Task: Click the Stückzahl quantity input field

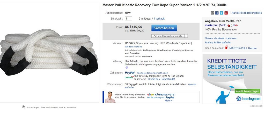Action: click(128, 19)
